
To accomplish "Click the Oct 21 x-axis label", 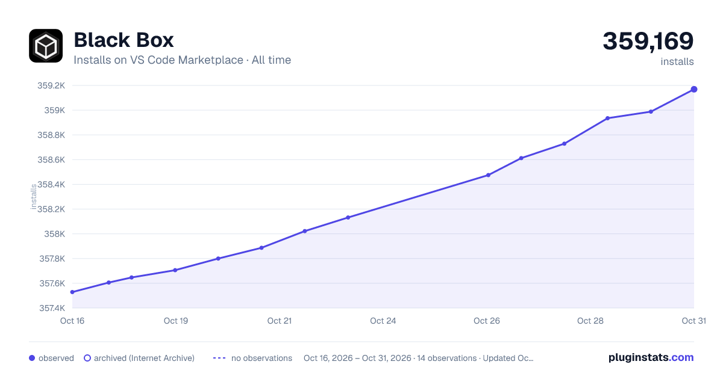I will point(280,321).
